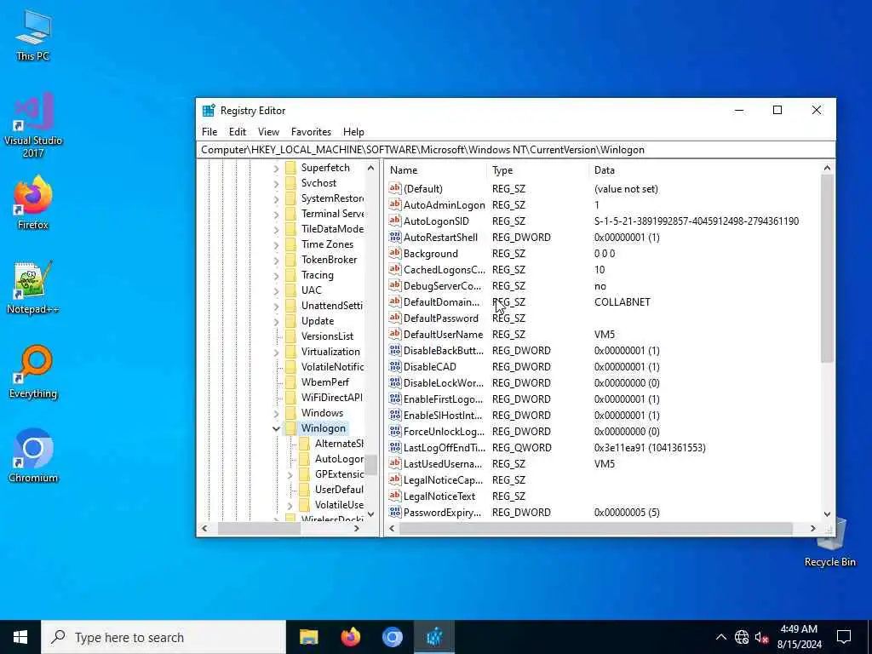Click the muted volume tray icon
The width and height of the screenshot is (872, 654).
pos(762,637)
